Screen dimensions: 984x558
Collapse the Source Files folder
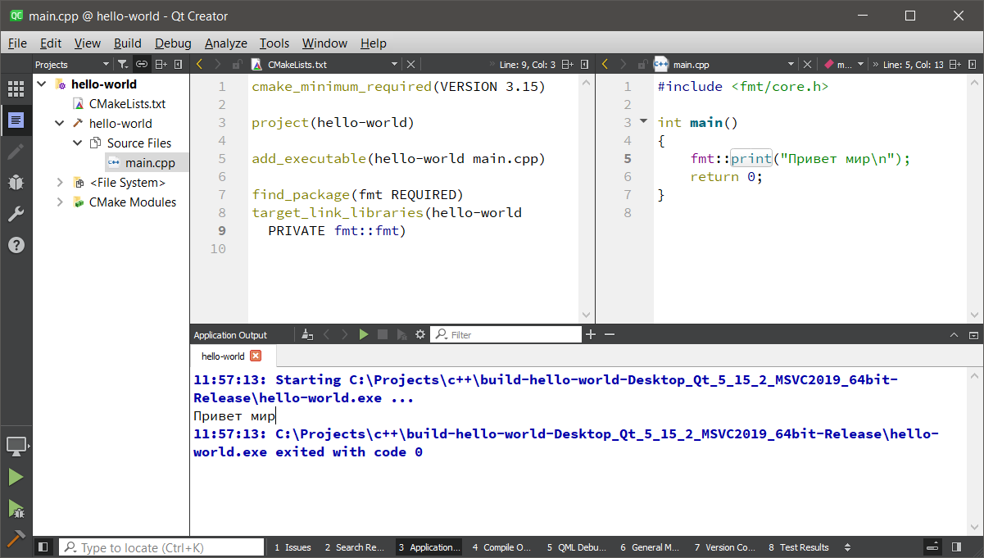click(x=76, y=143)
